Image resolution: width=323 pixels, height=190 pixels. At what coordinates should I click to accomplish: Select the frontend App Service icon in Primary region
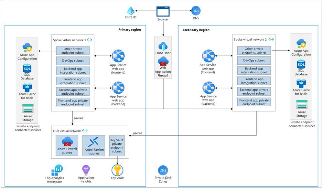coord(118,56)
